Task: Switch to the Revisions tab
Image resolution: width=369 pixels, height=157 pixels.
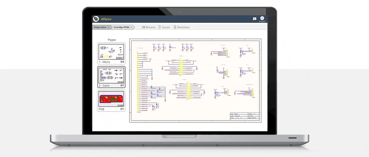Action: (x=183, y=27)
